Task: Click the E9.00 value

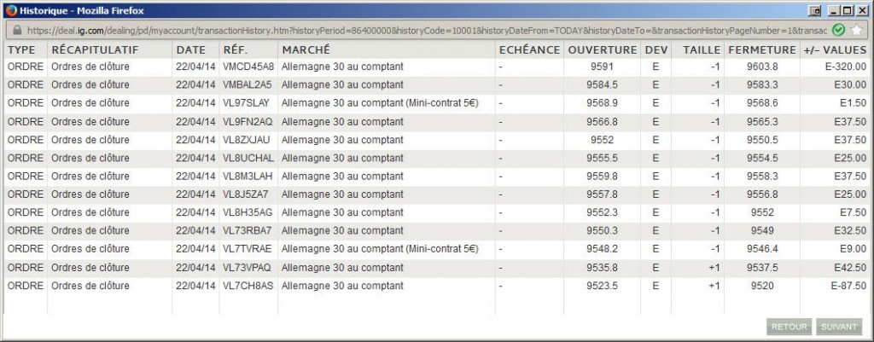Action: [853, 249]
